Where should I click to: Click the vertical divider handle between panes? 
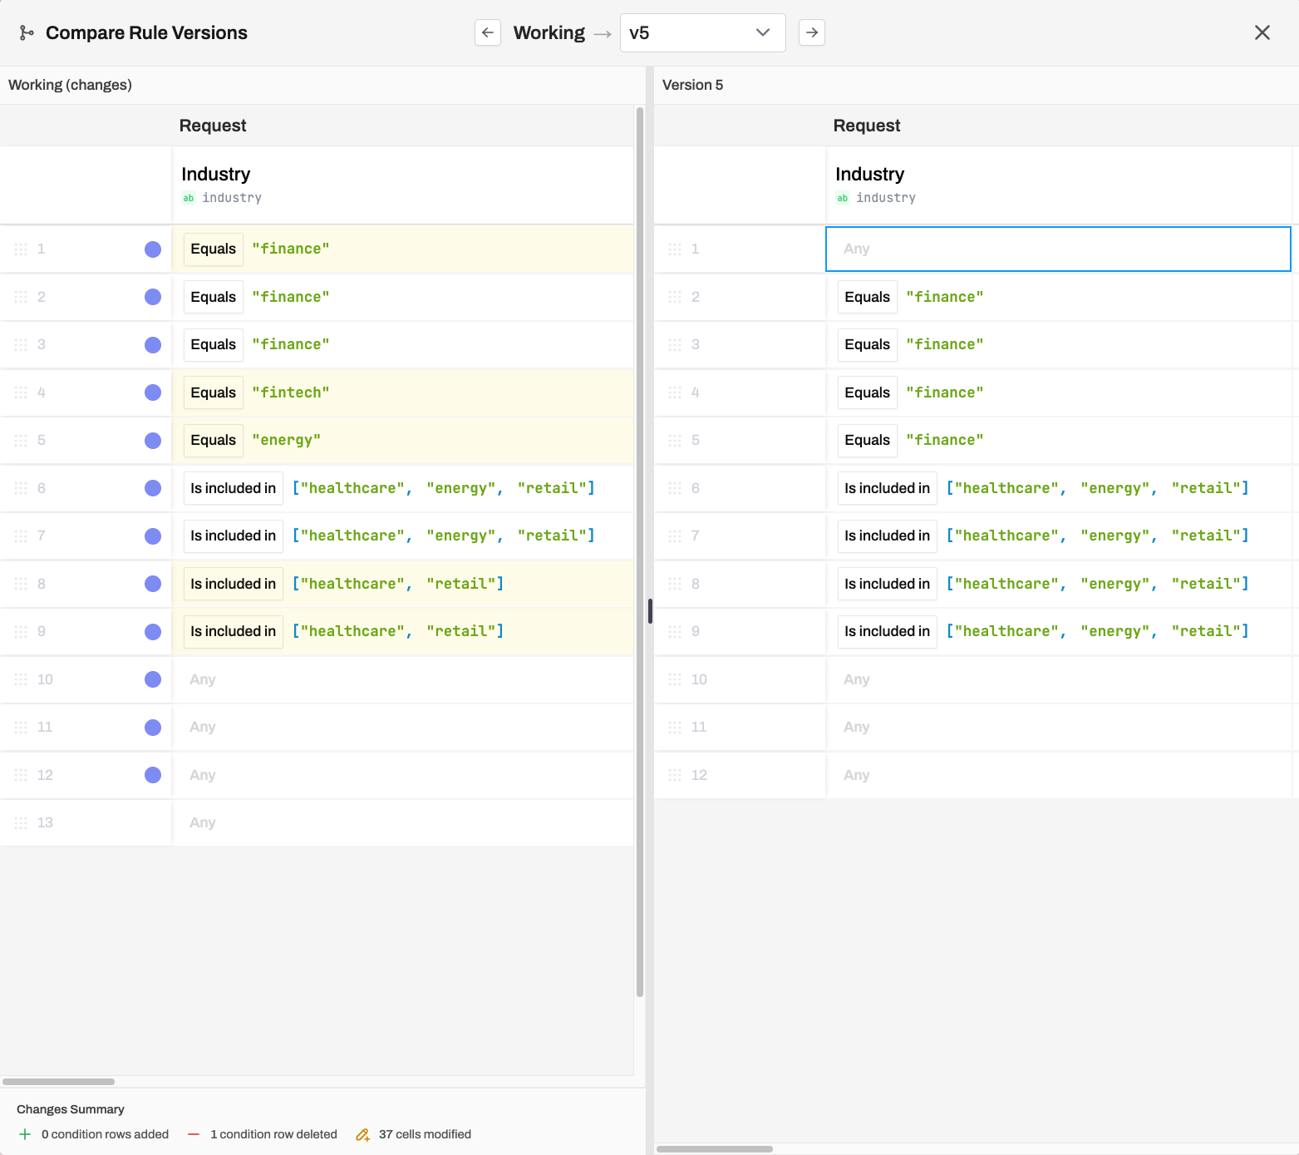[650, 611]
